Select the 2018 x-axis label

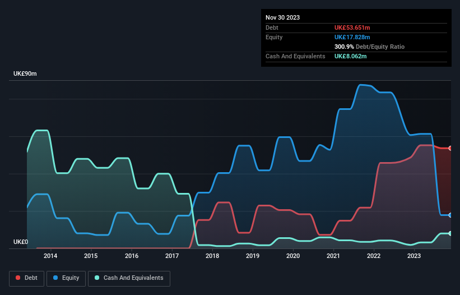pos(212,256)
